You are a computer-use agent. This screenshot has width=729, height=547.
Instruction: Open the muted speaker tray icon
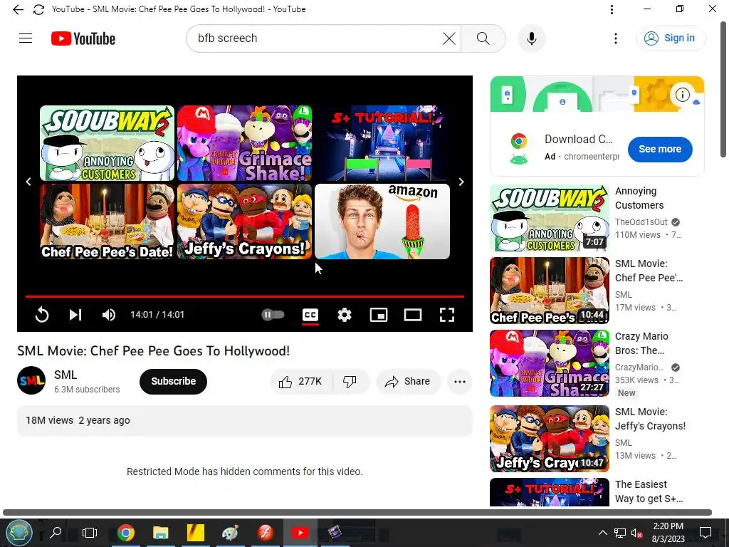coord(637,533)
